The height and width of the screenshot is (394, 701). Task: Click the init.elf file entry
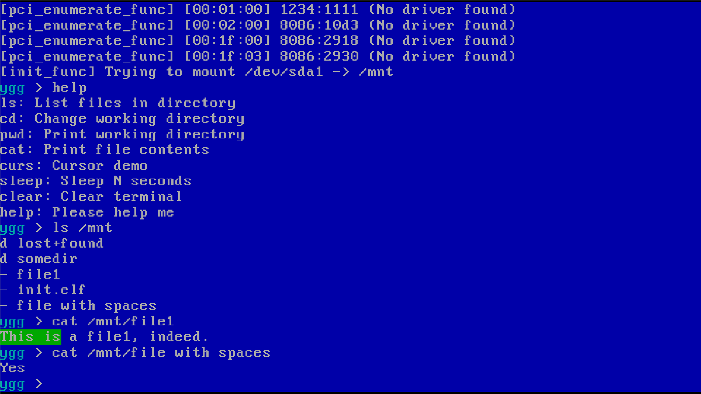point(43,290)
